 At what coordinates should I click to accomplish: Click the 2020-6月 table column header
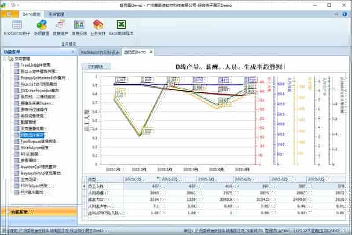click(x=326, y=179)
